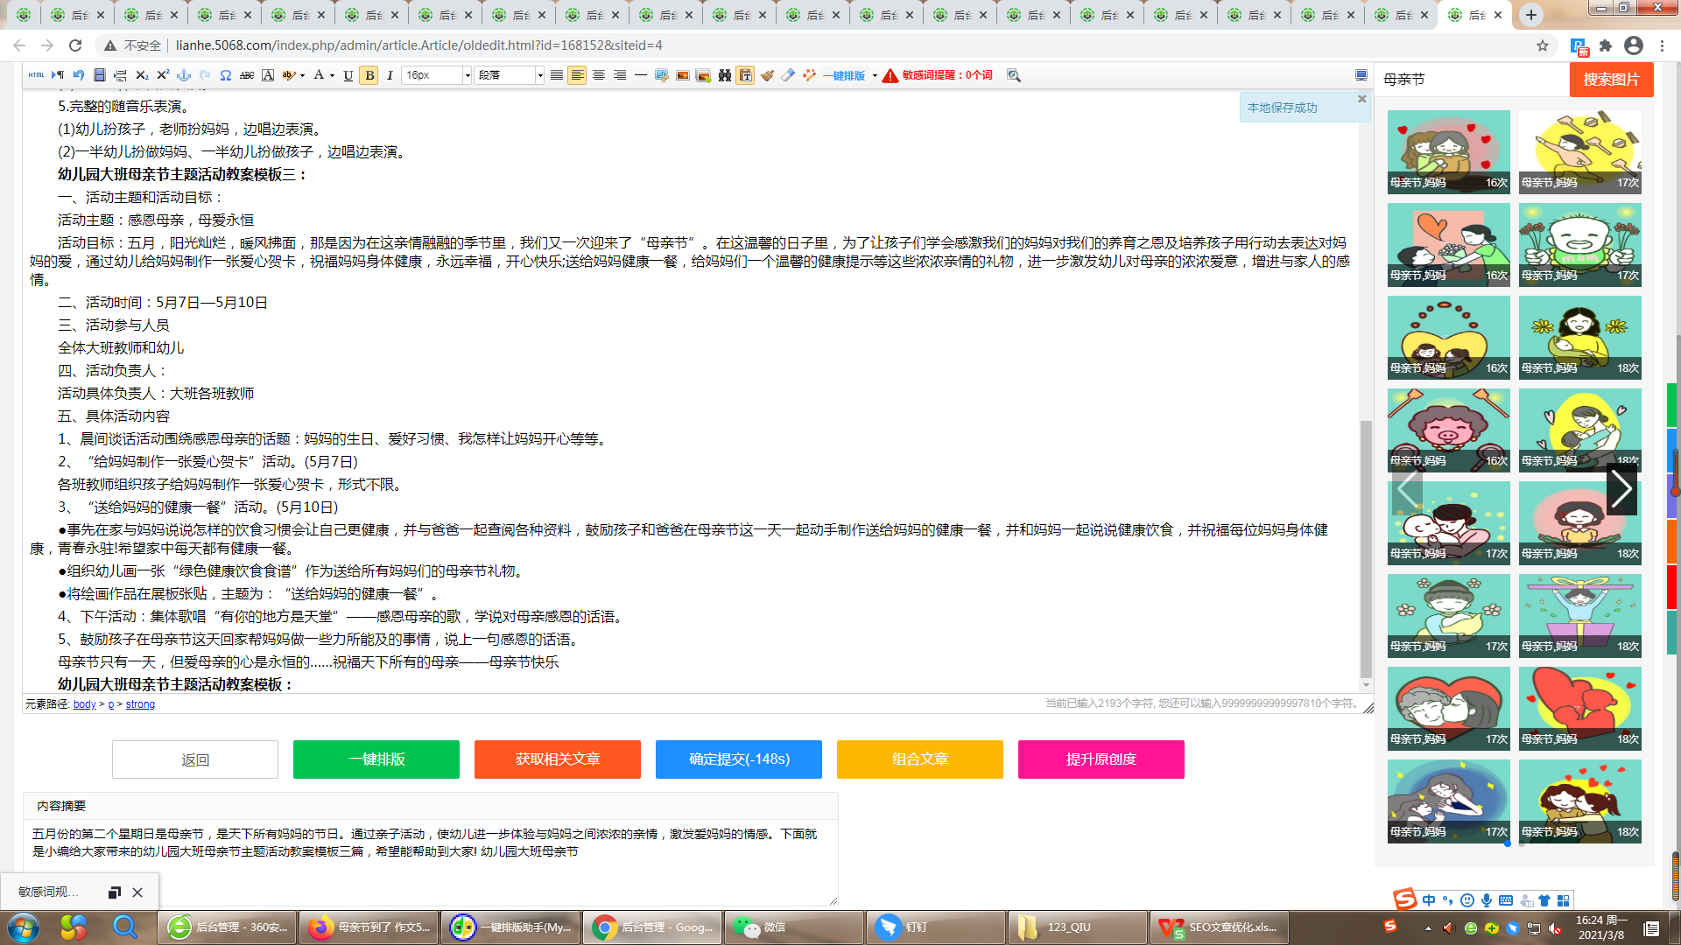Viewport: 1681px width, 945px height.
Task: Click next arrow in image carousel
Action: click(x=1621, y=490)
